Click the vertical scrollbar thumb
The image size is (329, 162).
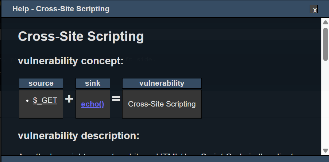click(x=325, y=43)
